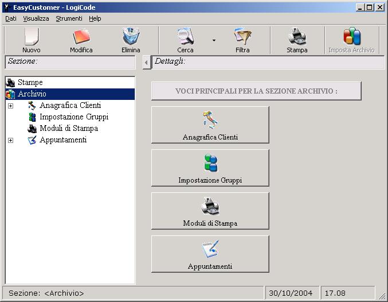Open the Visualizza menu
The width and height of the screenshot is (388, 302).
pos(36,18)
